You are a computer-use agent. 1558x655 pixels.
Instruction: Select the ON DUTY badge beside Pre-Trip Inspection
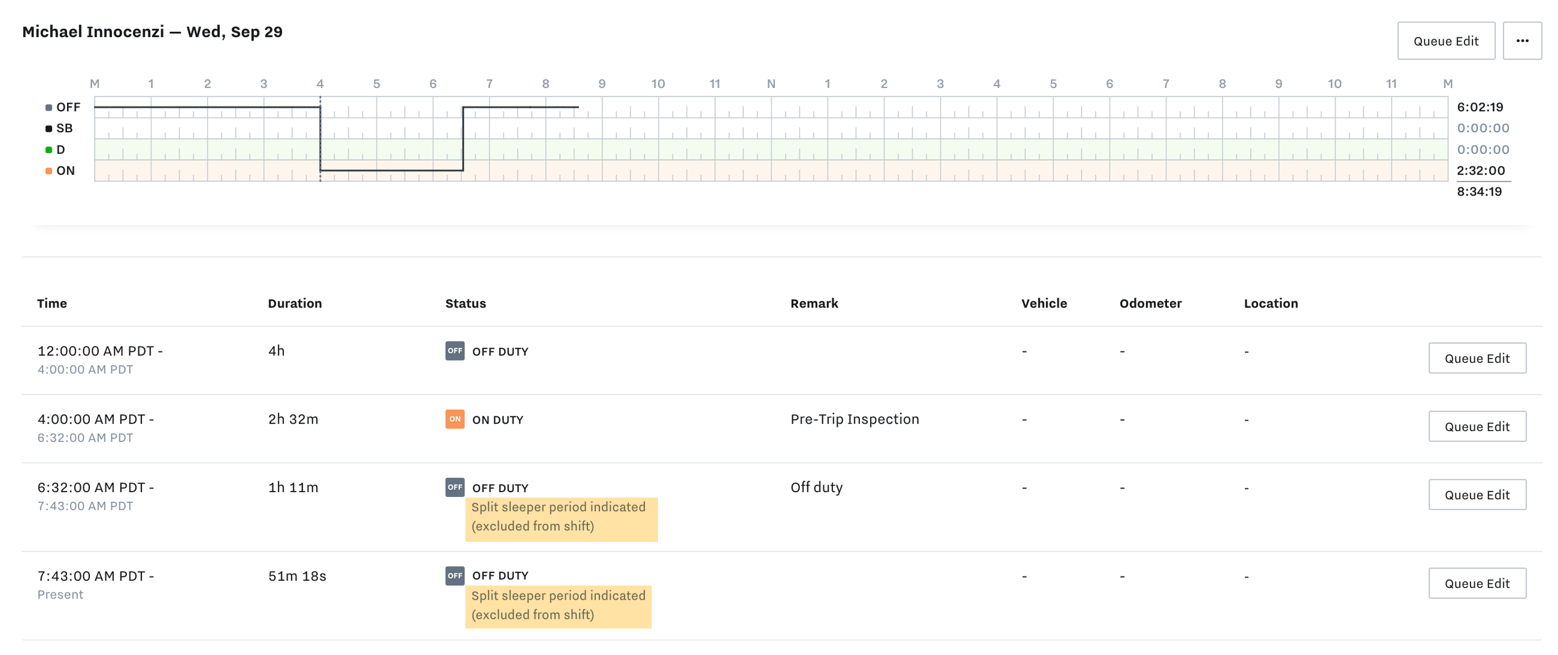(x=454, y=419)
